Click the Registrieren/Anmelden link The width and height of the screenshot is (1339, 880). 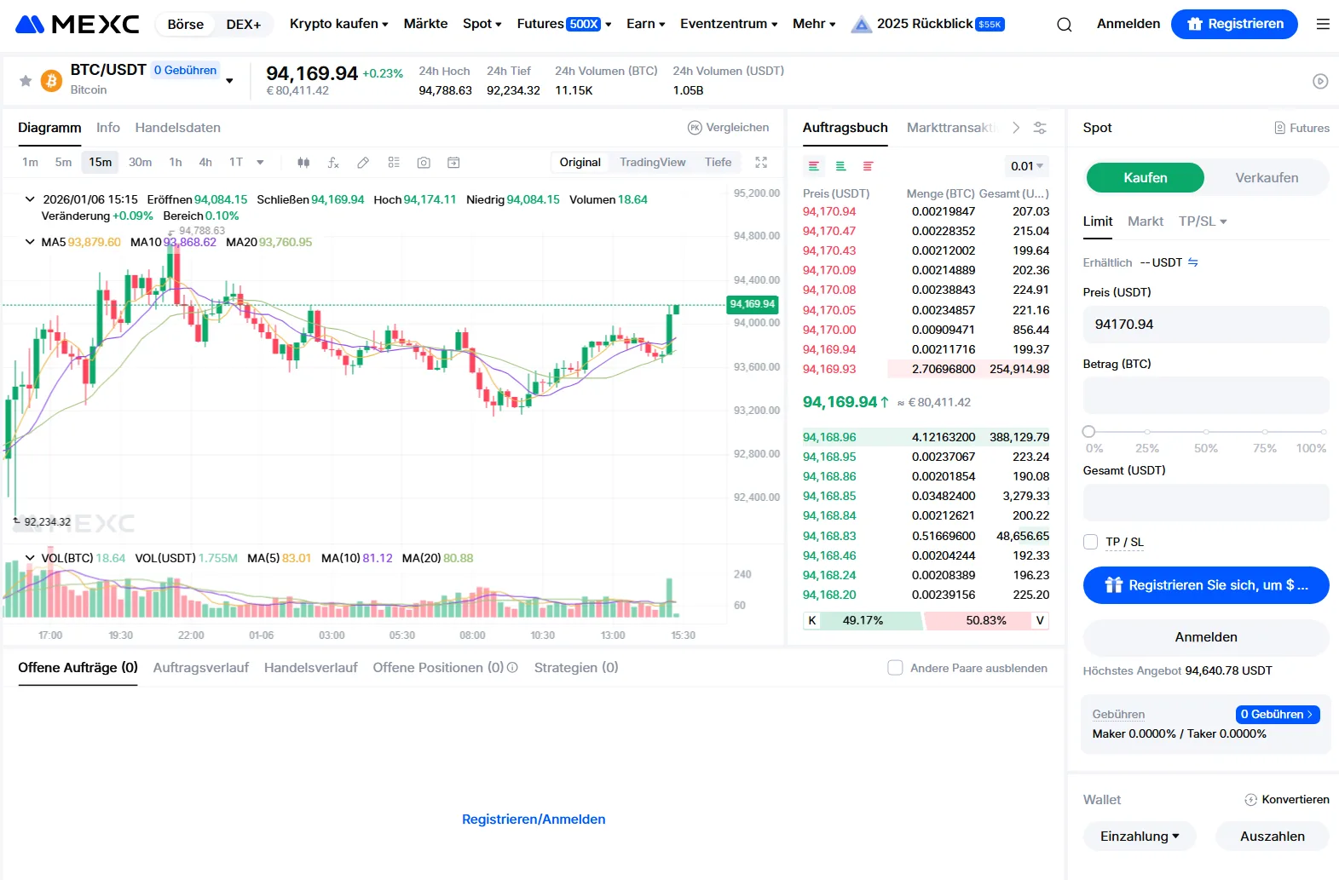coord(534,820)
